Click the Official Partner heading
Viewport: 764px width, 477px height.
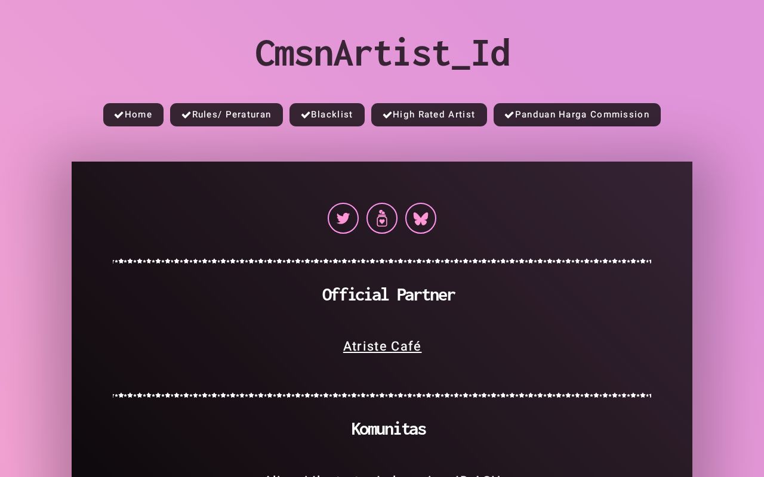(389, 295)
